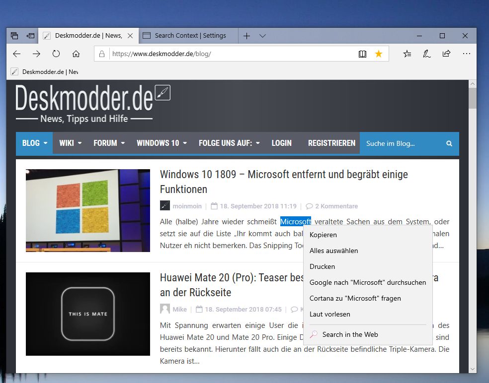The width and height of the screenshot is (489, 383).
Task: Click the scrollbar down arrow
Action: (x=473, y=369)
